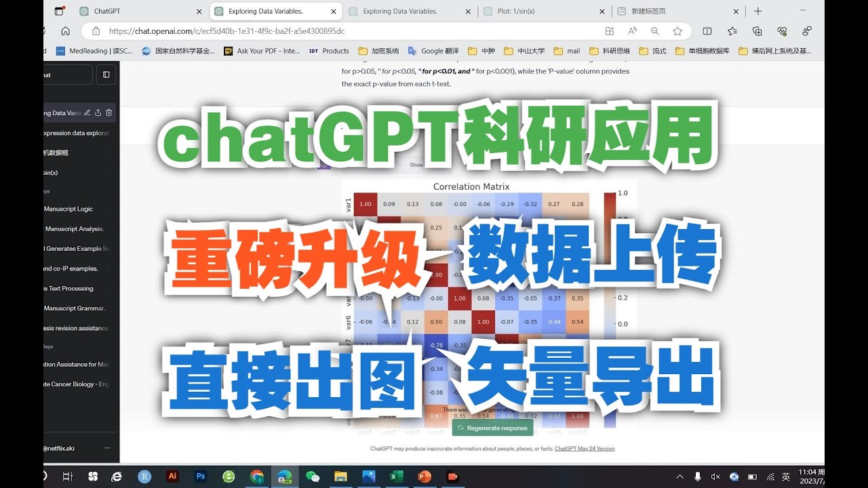
Task: Open the Favorites list in the browser toolbar
Action: click(x=732, y=31)
